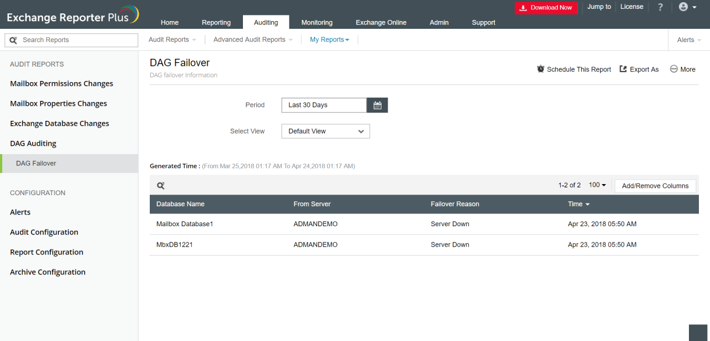Screen dimensions: 710x341
Task: Open Report Configuration in sidebar
Action: (47, 252)
